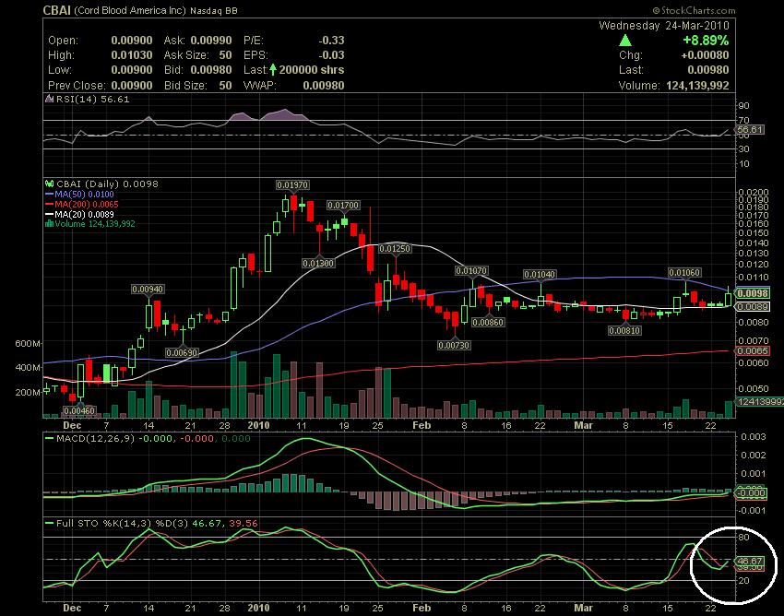This screenshot has height=616, width=784.
Task: Click the EPS value -0.03
Action: click(x=331, y=55)
